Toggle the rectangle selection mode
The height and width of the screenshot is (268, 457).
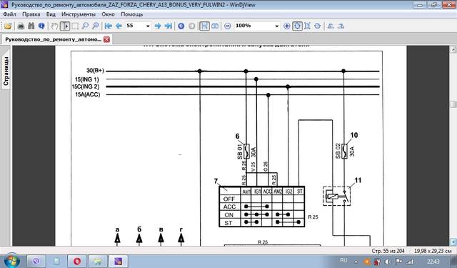[x=75, y=26]
